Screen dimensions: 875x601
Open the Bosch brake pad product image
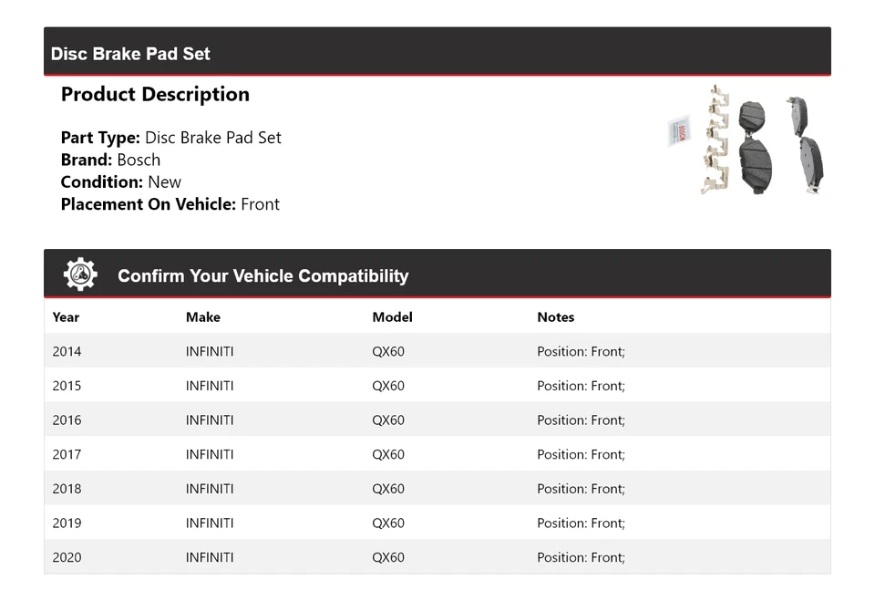[746, 140]
